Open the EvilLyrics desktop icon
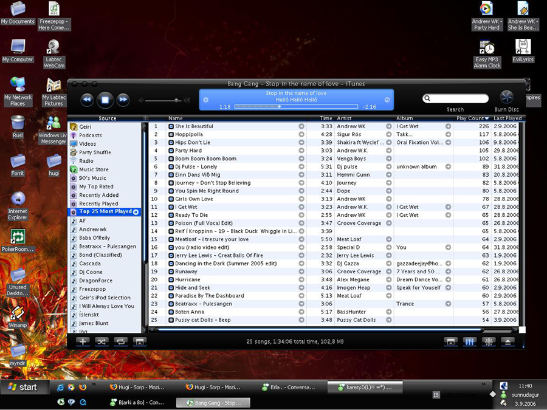This screenshot has width=547, height=410. [523, 50]
